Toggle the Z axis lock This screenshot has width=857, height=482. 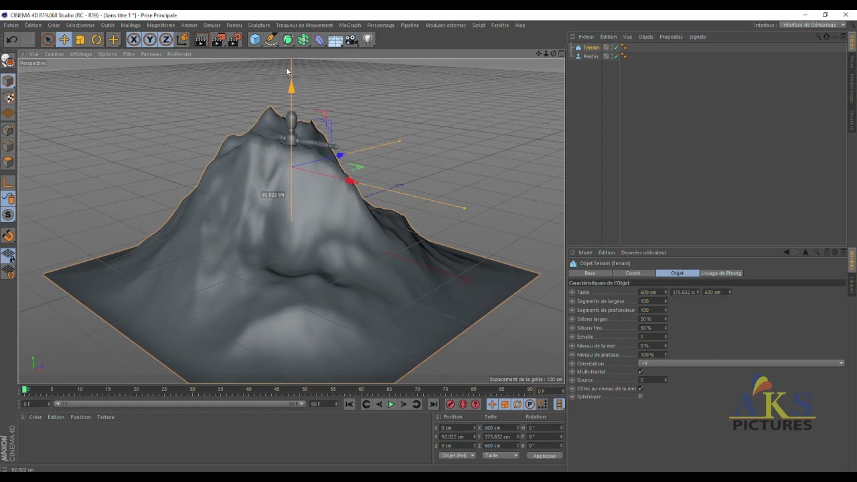click(x=166, y=39)
